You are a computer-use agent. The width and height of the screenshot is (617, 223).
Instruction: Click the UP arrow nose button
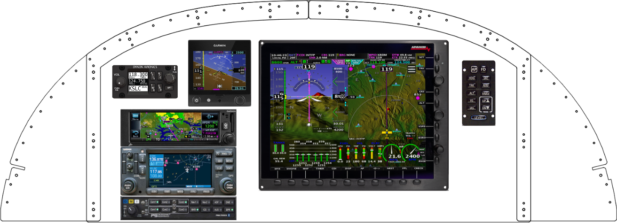pyautogui.click(x=486, y=101)
